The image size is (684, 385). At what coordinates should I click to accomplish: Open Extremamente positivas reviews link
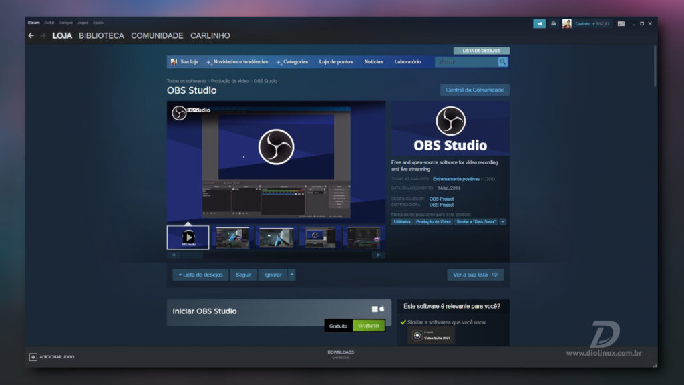[x=456, y=179]
